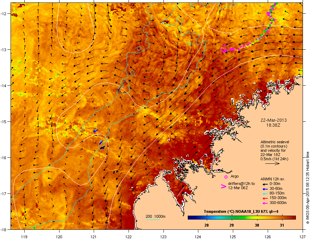Click the 300-600m depth label
This screenshot has height=240, width=310.
coord(278,203)
